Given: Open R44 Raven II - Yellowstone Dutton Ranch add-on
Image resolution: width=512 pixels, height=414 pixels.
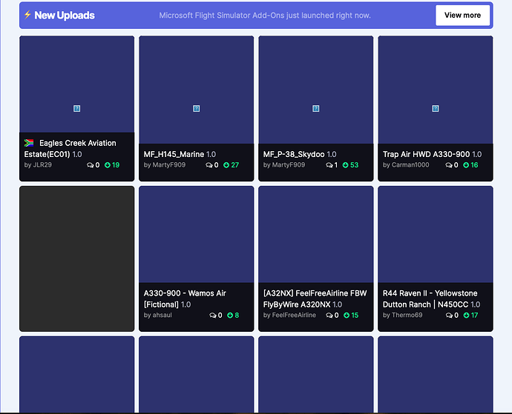Looking at the screenshot, I should coord(430,299).
